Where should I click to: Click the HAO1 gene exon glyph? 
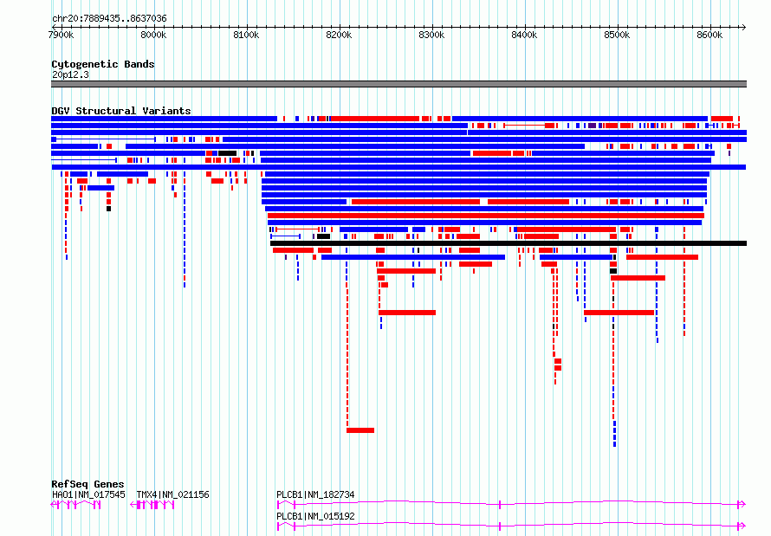pyautogui.click(x=75, y=505)
